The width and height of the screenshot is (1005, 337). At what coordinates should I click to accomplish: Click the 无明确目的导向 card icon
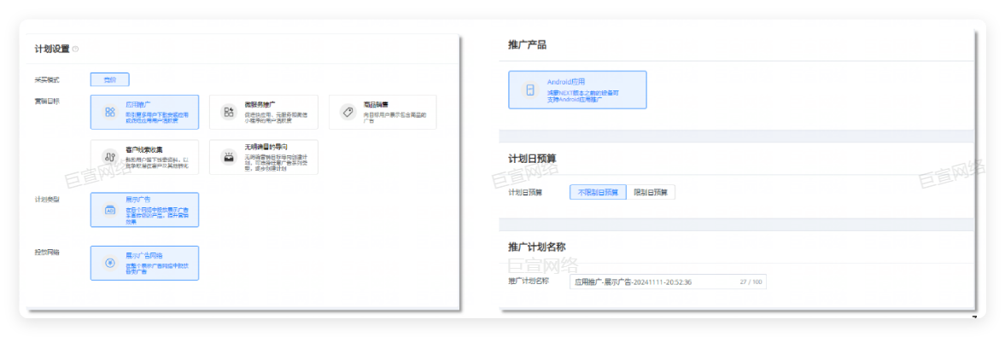[x=229, y=157]
